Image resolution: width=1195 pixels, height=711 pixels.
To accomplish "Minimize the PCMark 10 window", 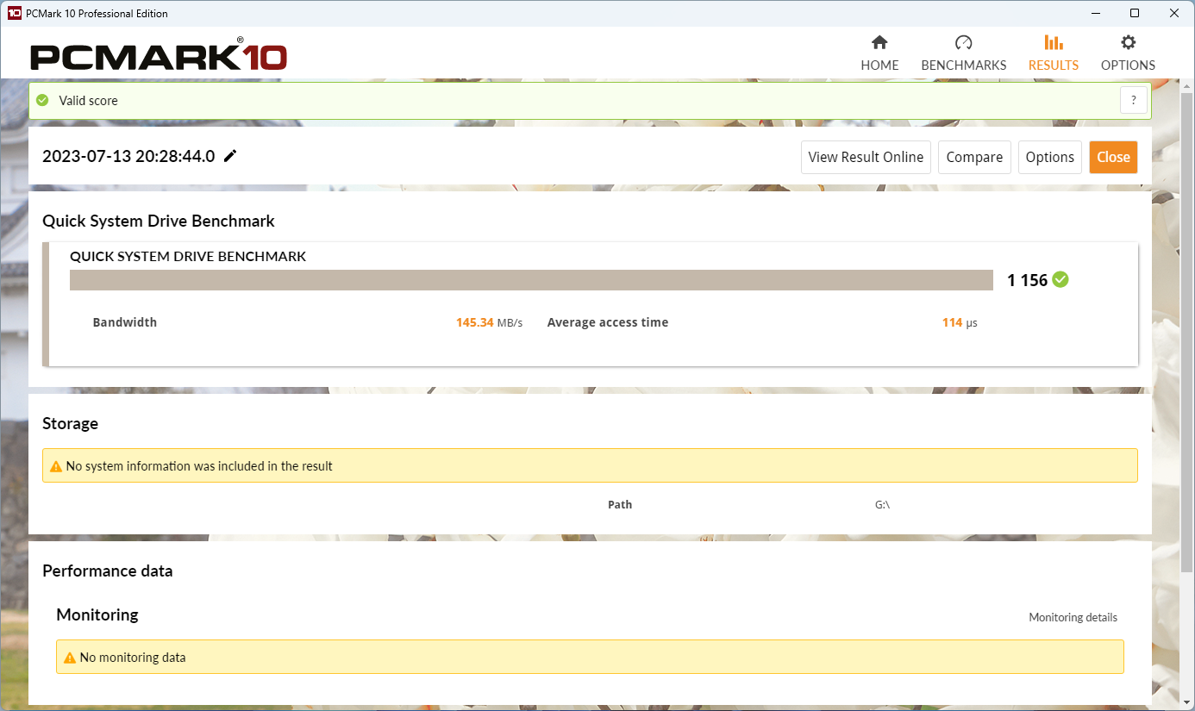I will (1095, 13).
